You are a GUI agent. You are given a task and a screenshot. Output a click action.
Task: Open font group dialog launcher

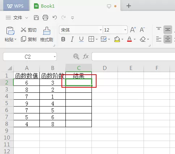click(x=150, y=45)
